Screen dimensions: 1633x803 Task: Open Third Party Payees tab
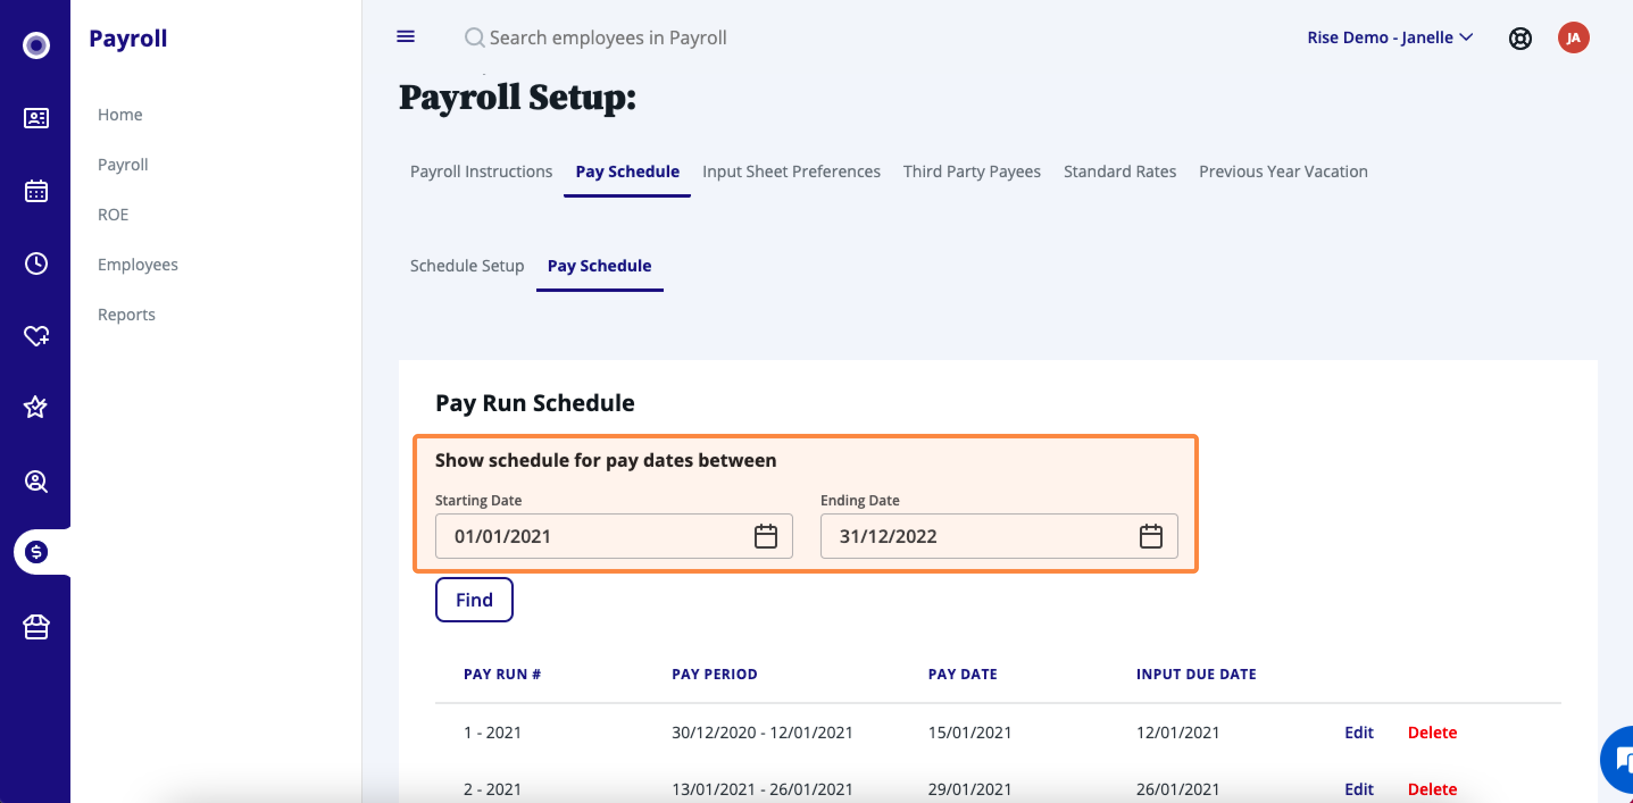pyautogui.click(x=972, y=171)
